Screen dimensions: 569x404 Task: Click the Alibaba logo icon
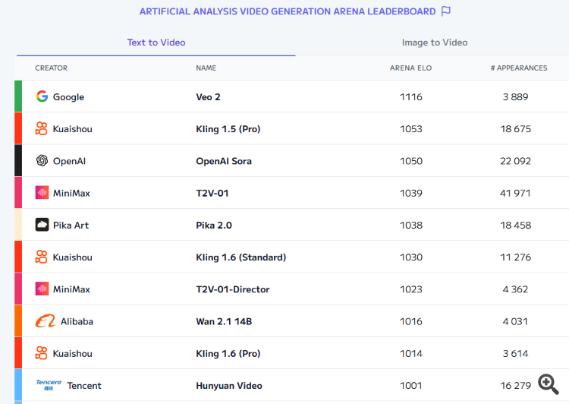[45, 321]
